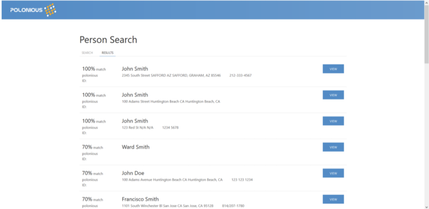Click the John Smith name in first result
Image resolution: width=429 pixels, height=209 pixels.
point(135,69)
